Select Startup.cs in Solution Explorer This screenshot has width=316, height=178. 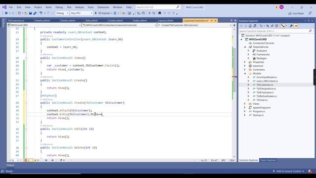(x=258, y=115)
